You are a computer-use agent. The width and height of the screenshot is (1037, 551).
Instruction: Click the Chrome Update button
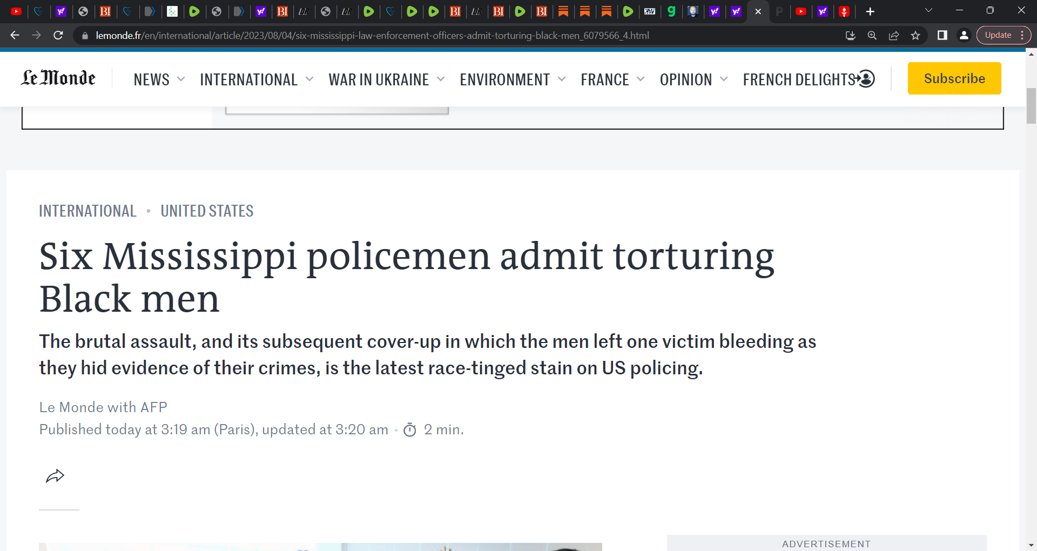tap(998, 35)
